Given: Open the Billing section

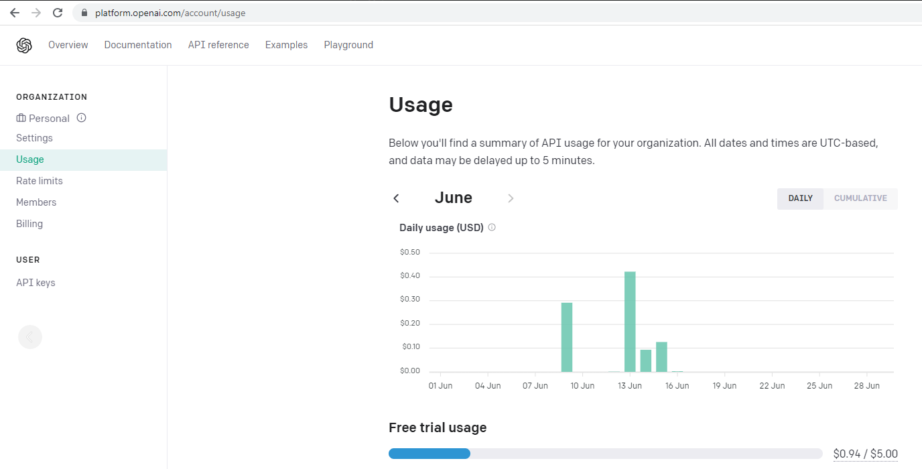Looking at the screenshot, I should 29,223.
